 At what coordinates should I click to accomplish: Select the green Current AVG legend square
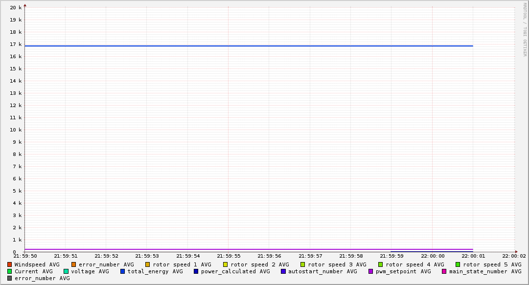click(9, 271)
